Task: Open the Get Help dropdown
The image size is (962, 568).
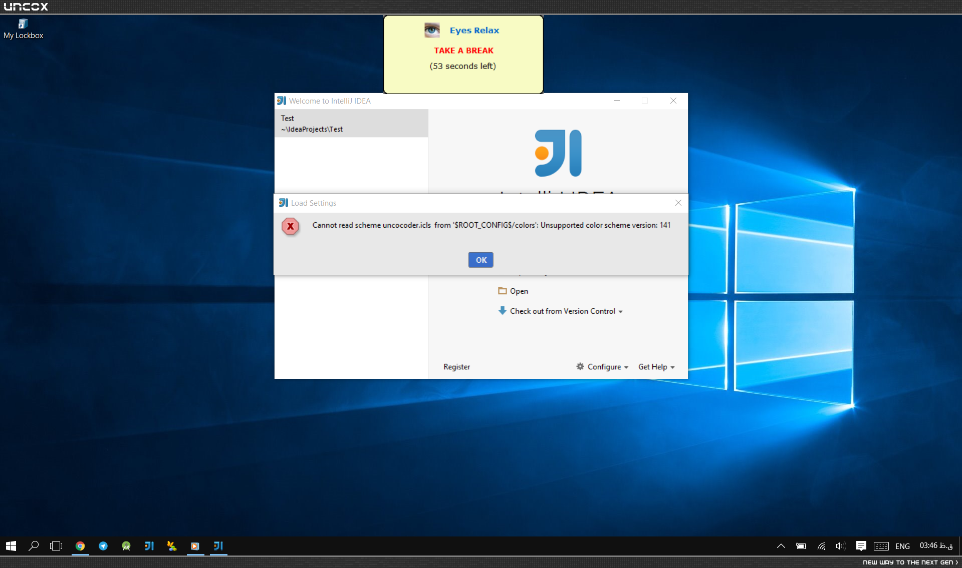Action: [x=656, y=367]
